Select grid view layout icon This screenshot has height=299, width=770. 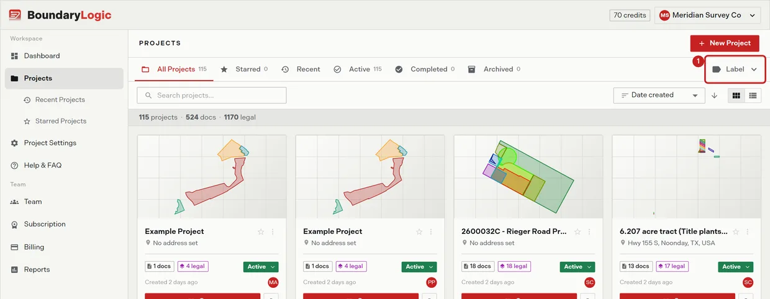coord(736,96)
